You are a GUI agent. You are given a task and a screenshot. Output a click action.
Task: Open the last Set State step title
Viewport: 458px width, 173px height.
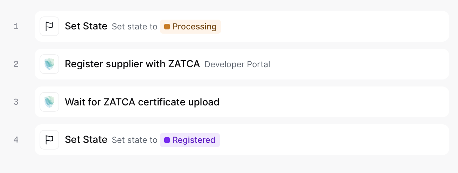tap(86, 140)
